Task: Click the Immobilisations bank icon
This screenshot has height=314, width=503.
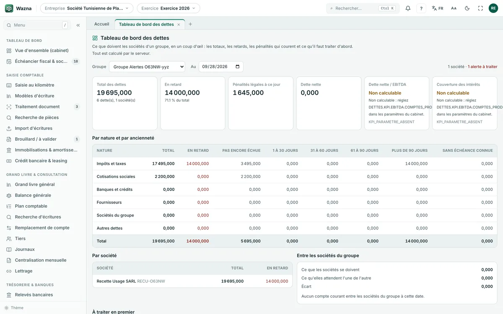Action: point(9,150)
